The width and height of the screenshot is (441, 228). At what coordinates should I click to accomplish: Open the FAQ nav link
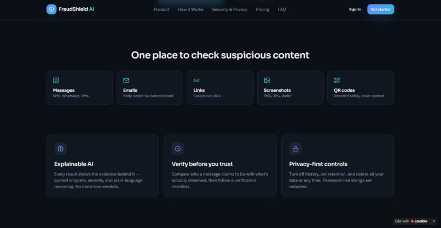tap(282, 9)
